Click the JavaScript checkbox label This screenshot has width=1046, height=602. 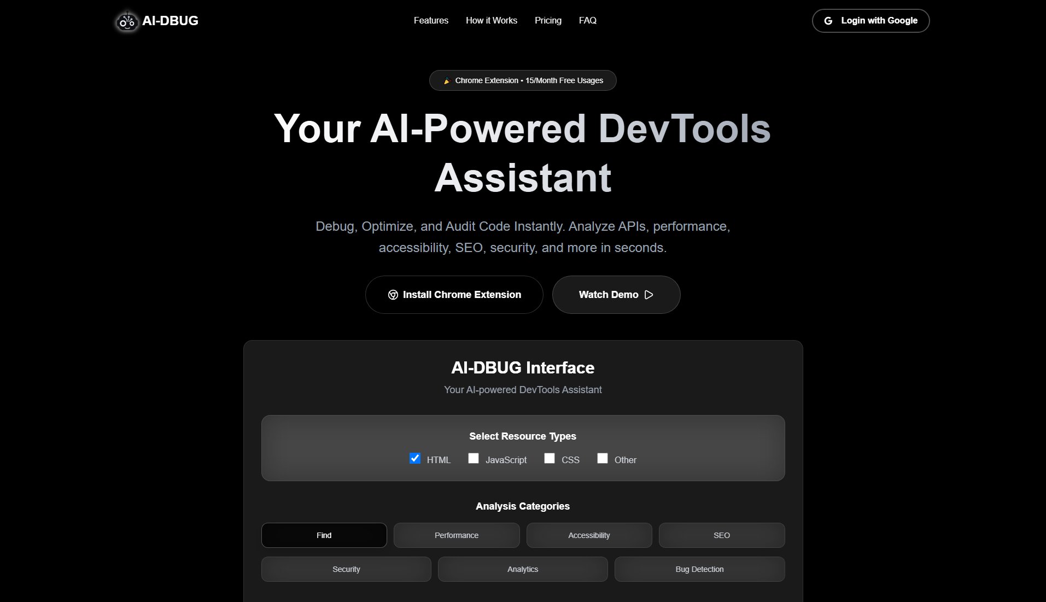506,460
